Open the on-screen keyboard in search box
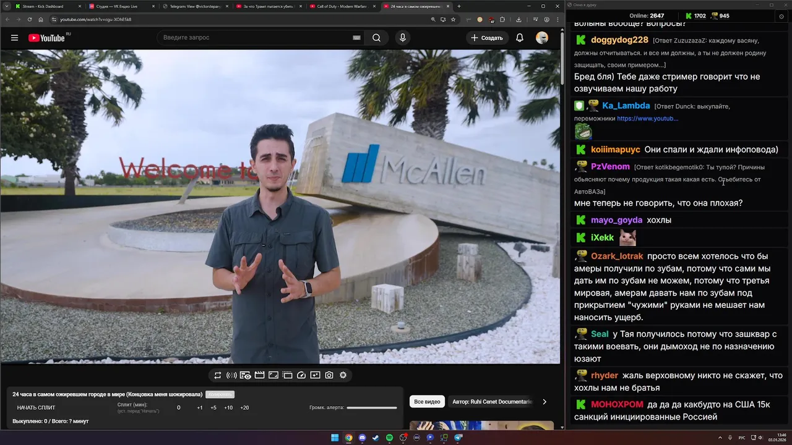 [x=356, y=38]
